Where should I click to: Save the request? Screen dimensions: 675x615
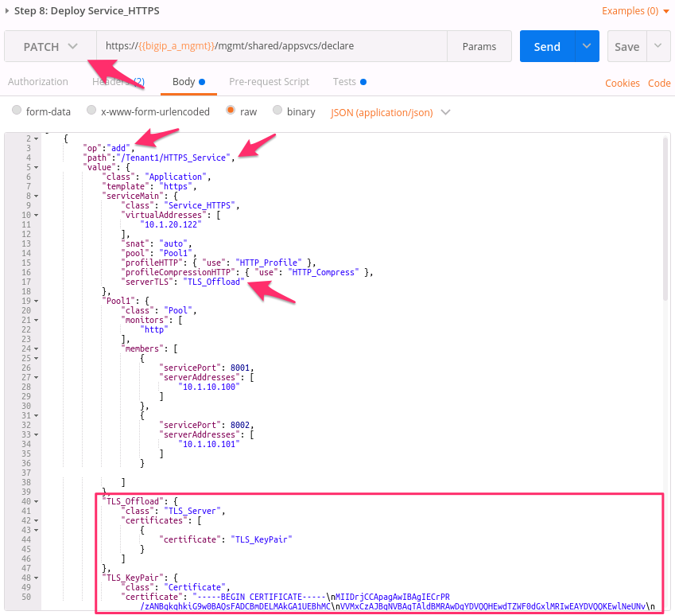pyautogui.click(x=627, y=46)
